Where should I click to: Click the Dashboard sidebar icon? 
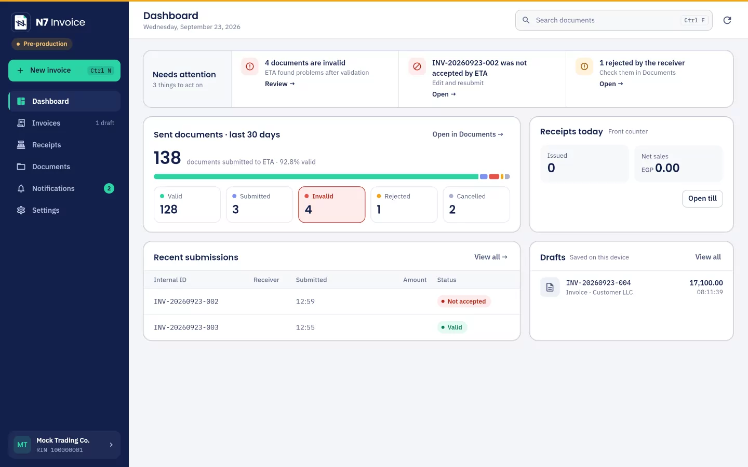point(21,101)
